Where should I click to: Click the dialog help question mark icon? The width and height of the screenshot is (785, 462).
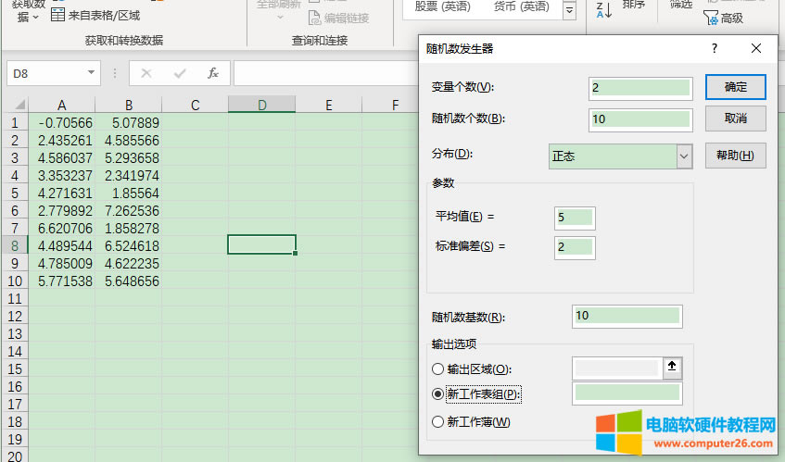coord(714,48)
